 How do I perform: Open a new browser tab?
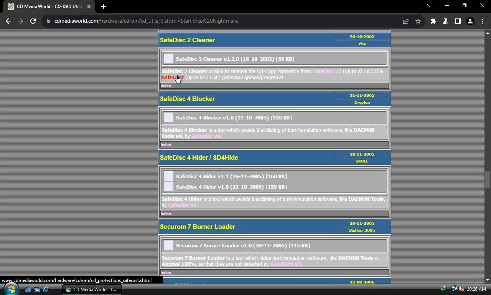[104, 6]
